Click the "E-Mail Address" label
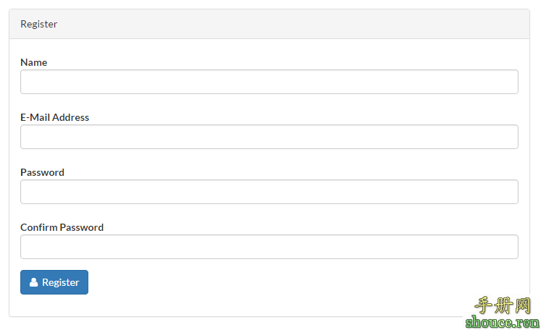Viewport: 541px width, 330px height. 54,117
